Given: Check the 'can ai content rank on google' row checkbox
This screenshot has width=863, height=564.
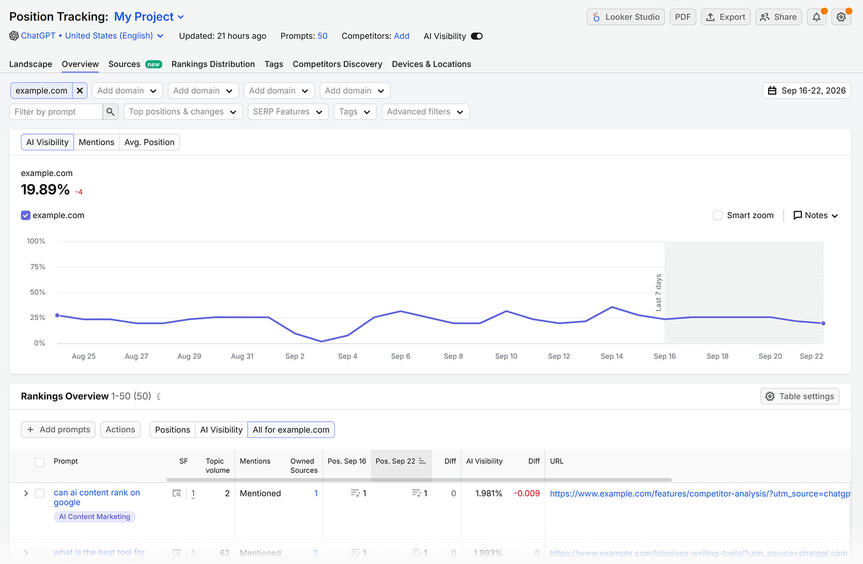Looking at the screenshot, I should click(x=39, y=493).
